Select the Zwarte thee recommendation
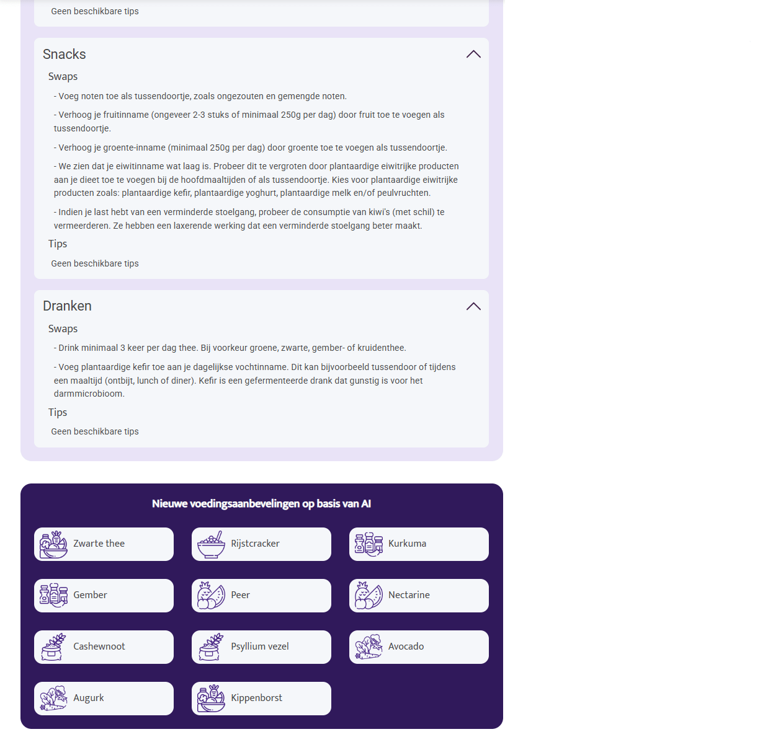Image resolution: width=773 pixels, height=750 pixels. pyautogui.click(x=104, y=544)
